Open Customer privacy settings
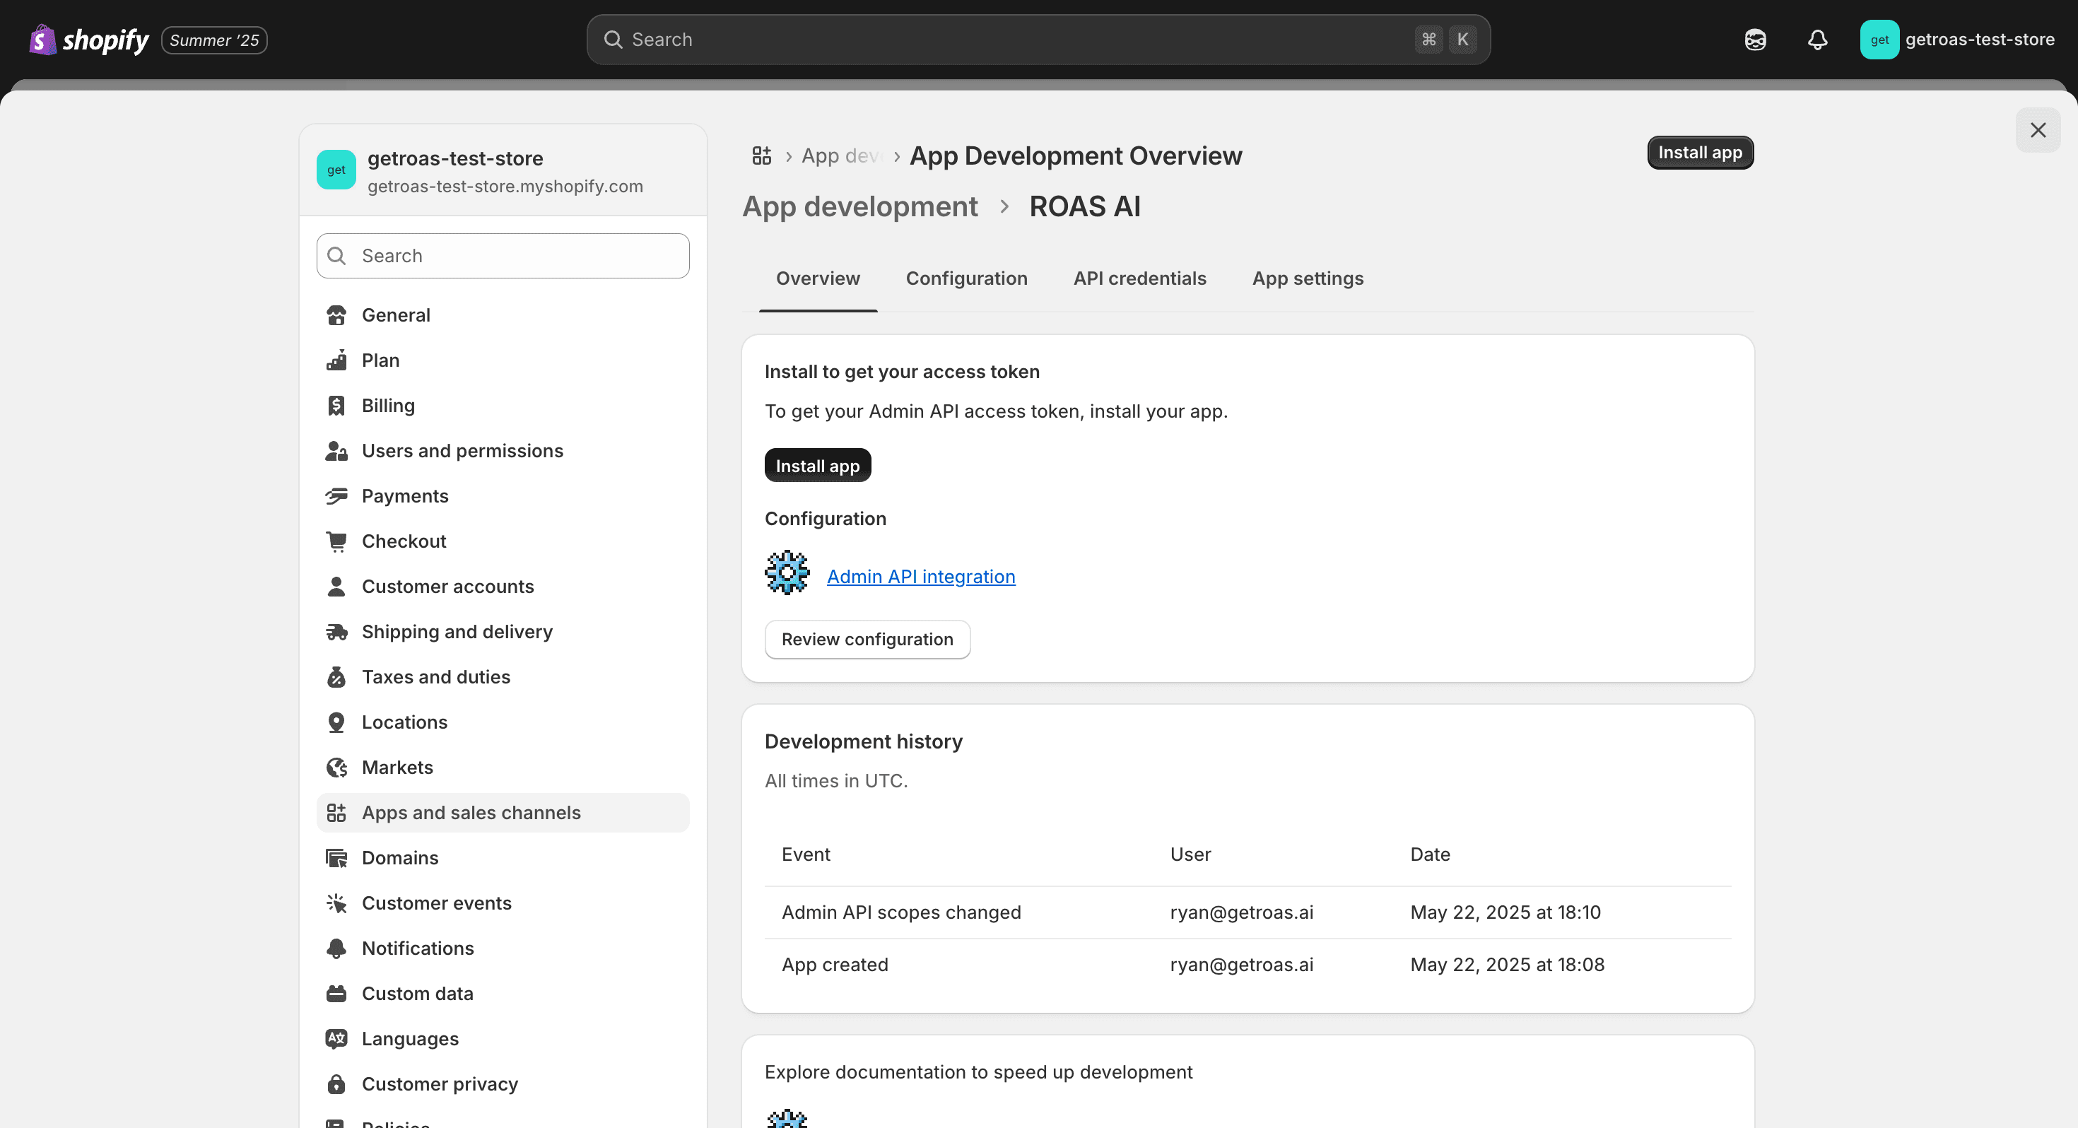2078x1128 pixels. click(x=503, y=1083)
